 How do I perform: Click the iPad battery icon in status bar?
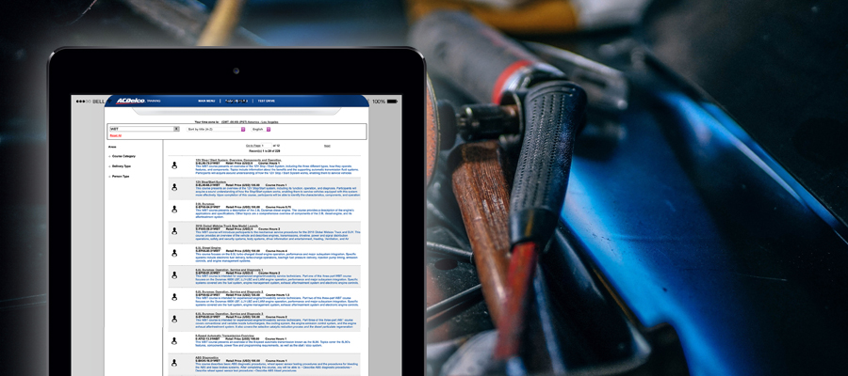395,101
